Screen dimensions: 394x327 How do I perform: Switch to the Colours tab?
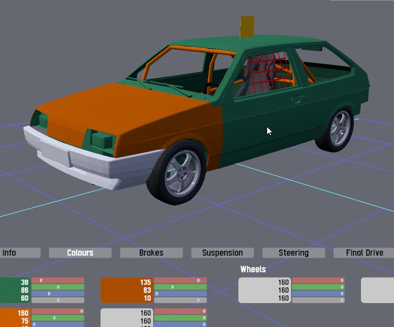[x=80, y=253]
